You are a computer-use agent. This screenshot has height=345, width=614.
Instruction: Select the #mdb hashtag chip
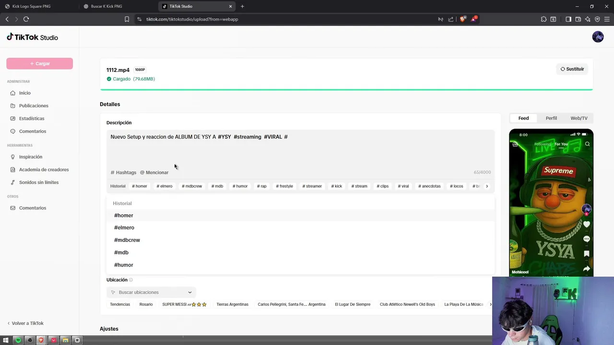click(217, 186)
